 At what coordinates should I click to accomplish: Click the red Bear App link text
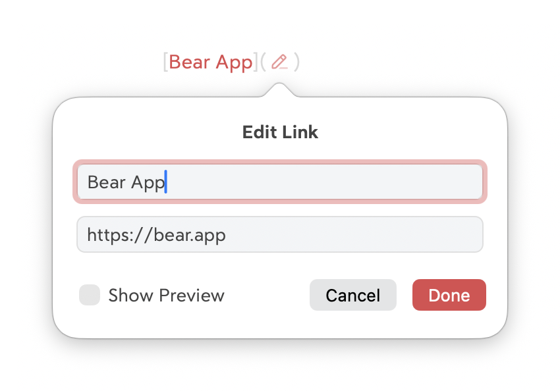click(211, 62)
